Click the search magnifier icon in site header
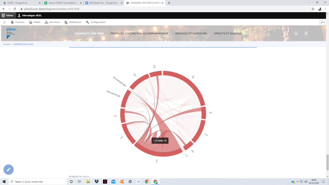This screenshot has height=185, width=329. pyautogui.click(x=286, y=34)
